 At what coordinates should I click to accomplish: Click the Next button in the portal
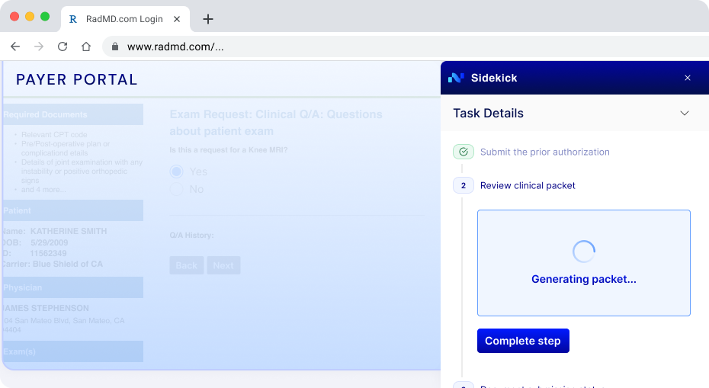pos(223,265)
